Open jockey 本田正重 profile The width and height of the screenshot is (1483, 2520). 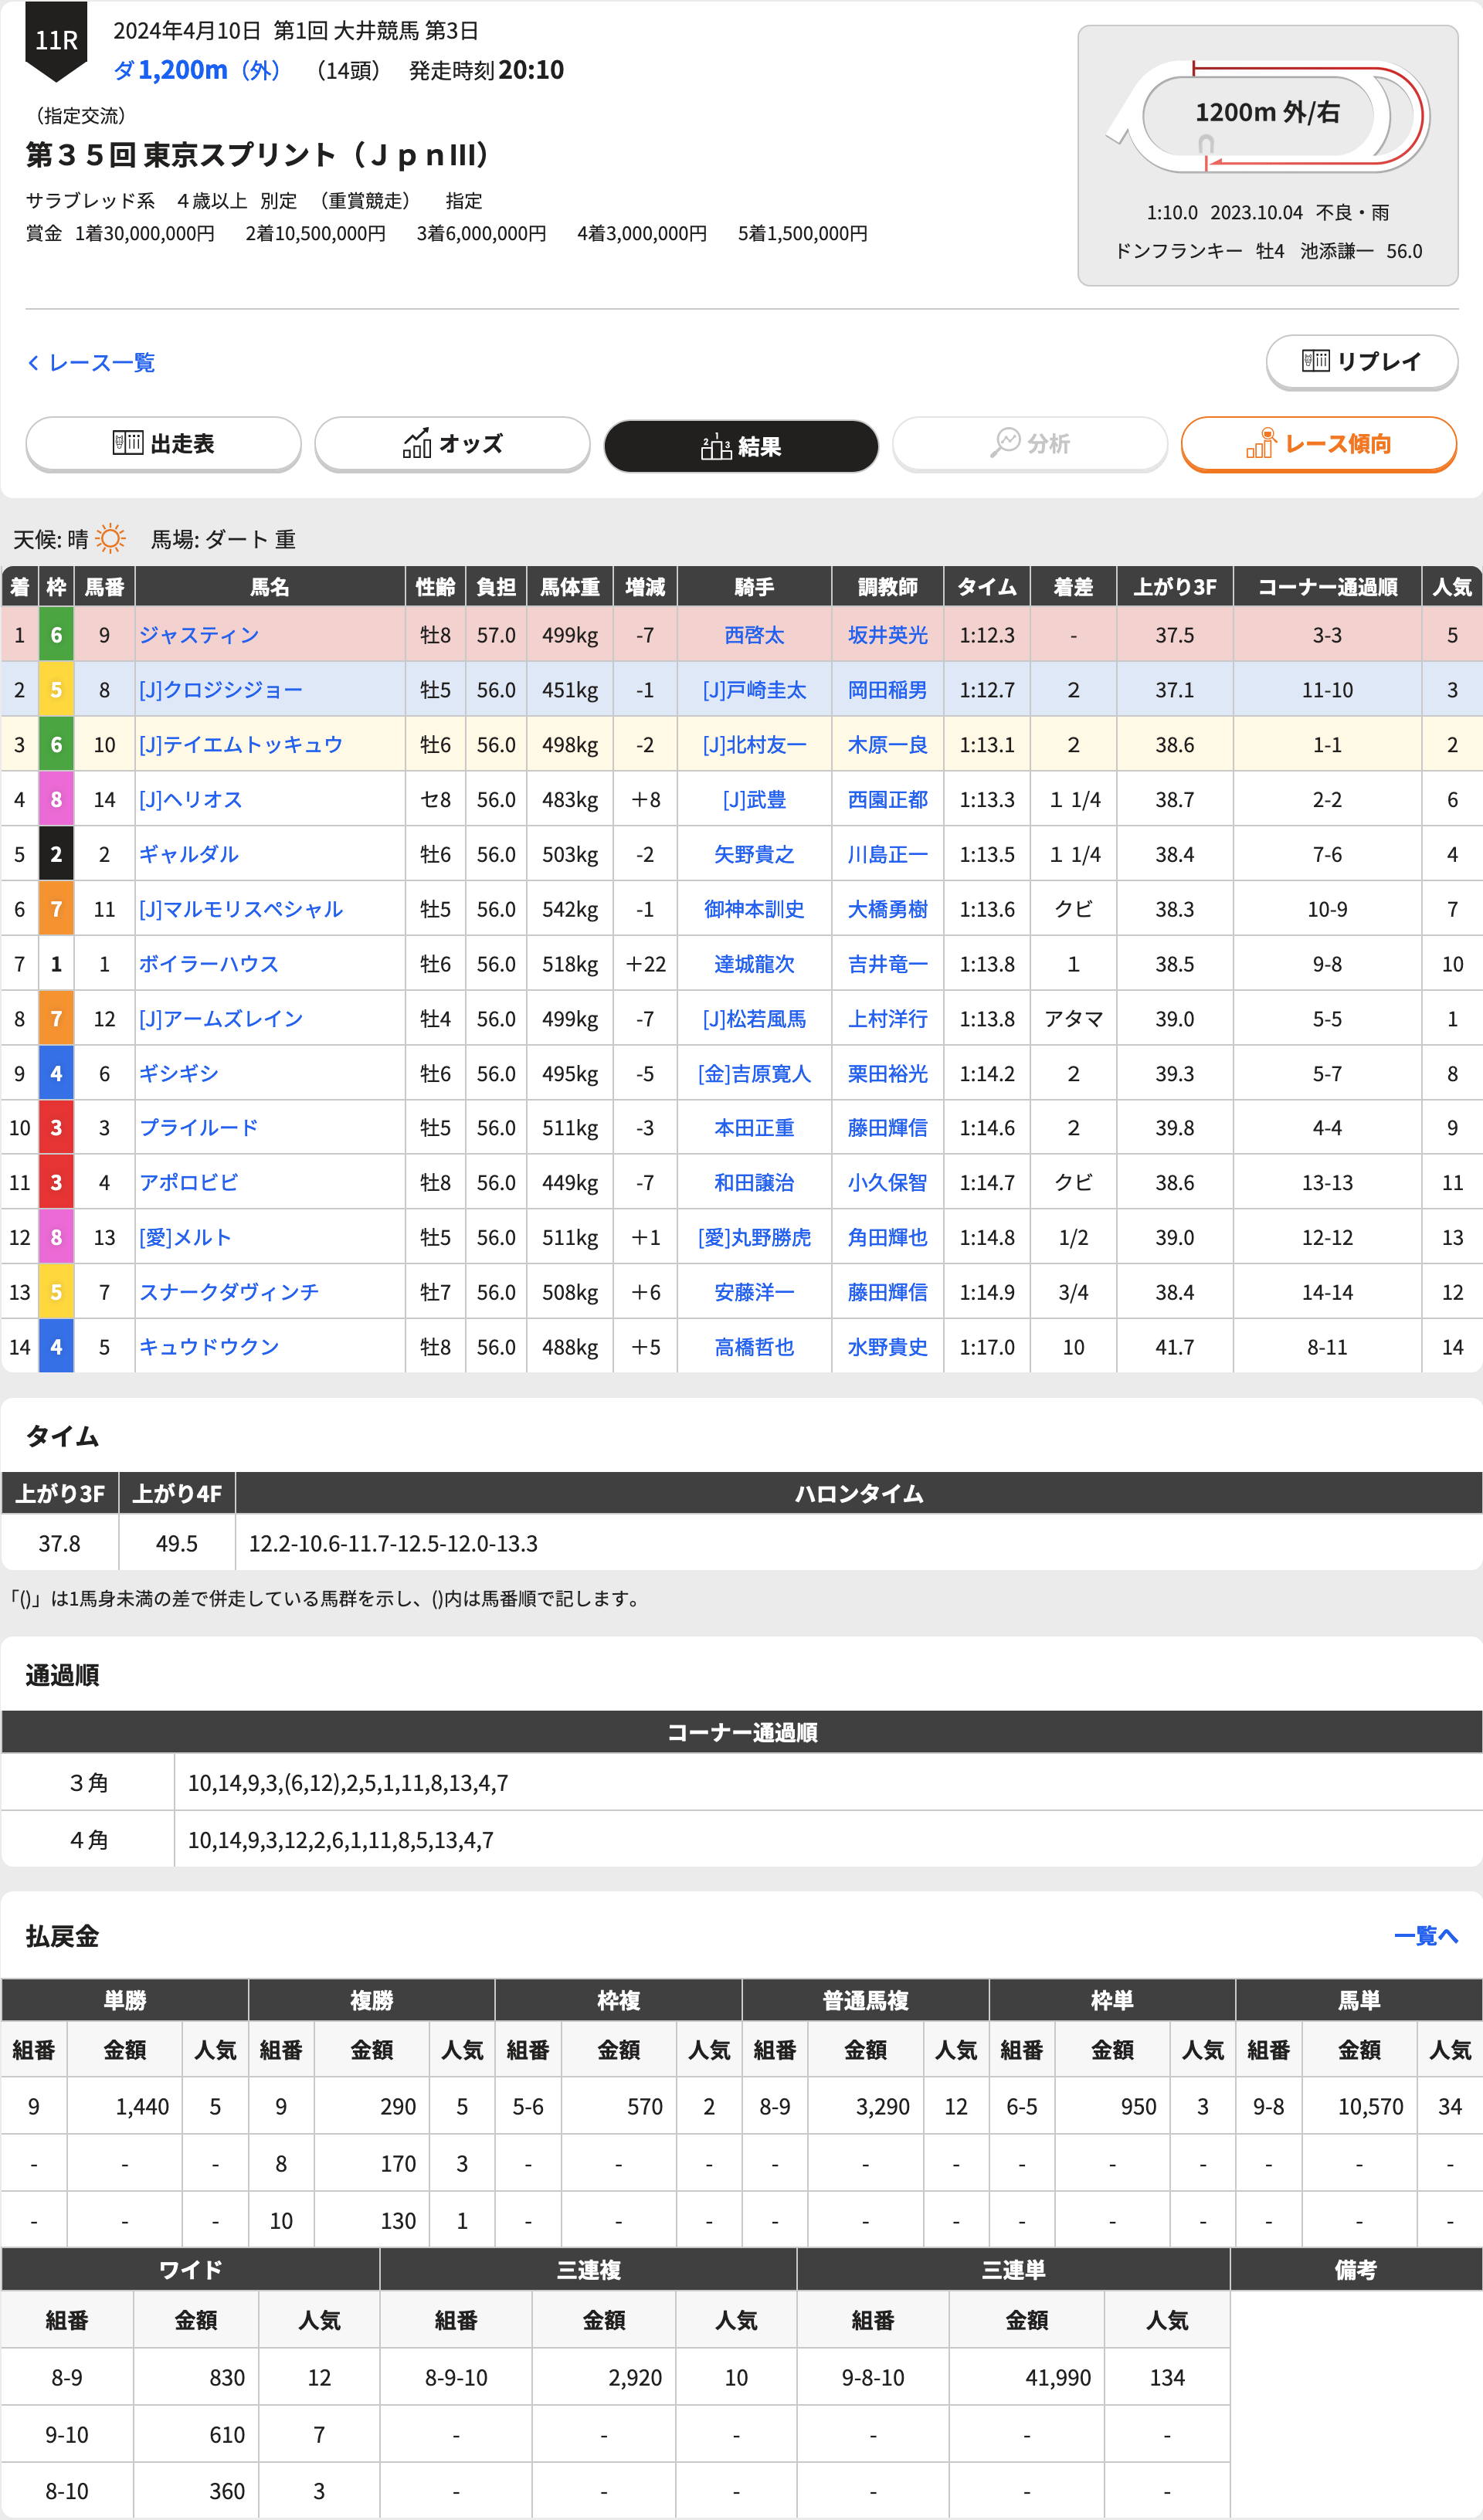click(754, 1128)
